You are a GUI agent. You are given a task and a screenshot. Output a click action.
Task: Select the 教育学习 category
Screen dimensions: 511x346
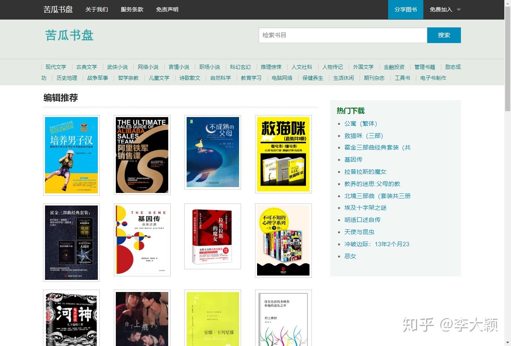pos(251,78)
